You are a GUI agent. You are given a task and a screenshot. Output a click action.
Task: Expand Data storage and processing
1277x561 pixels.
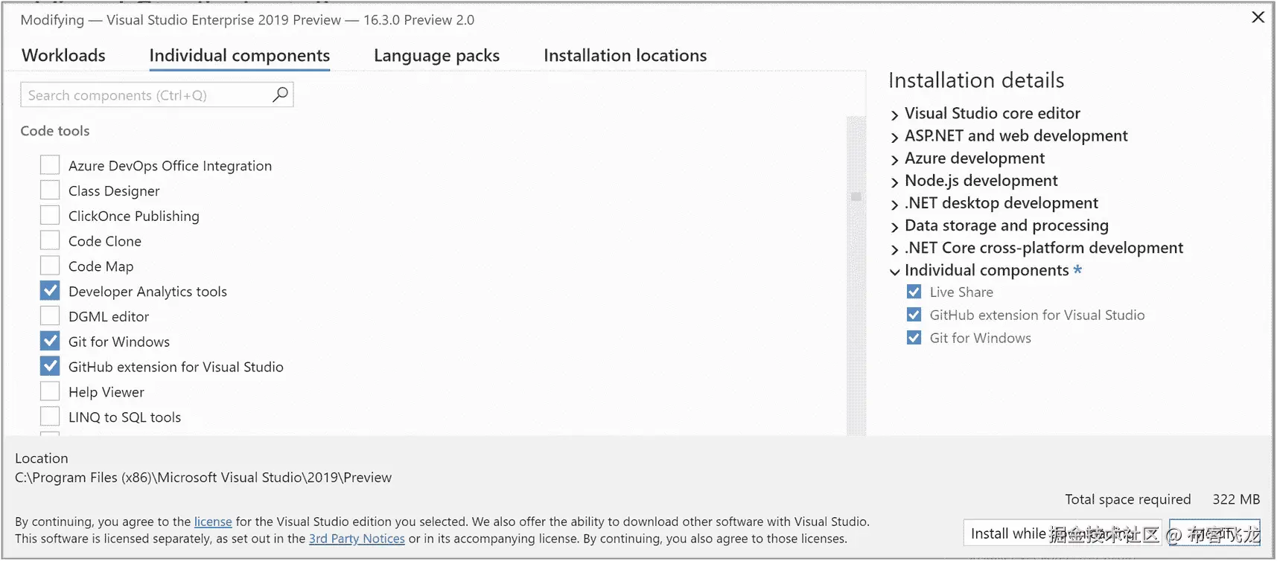click(895, 226)
